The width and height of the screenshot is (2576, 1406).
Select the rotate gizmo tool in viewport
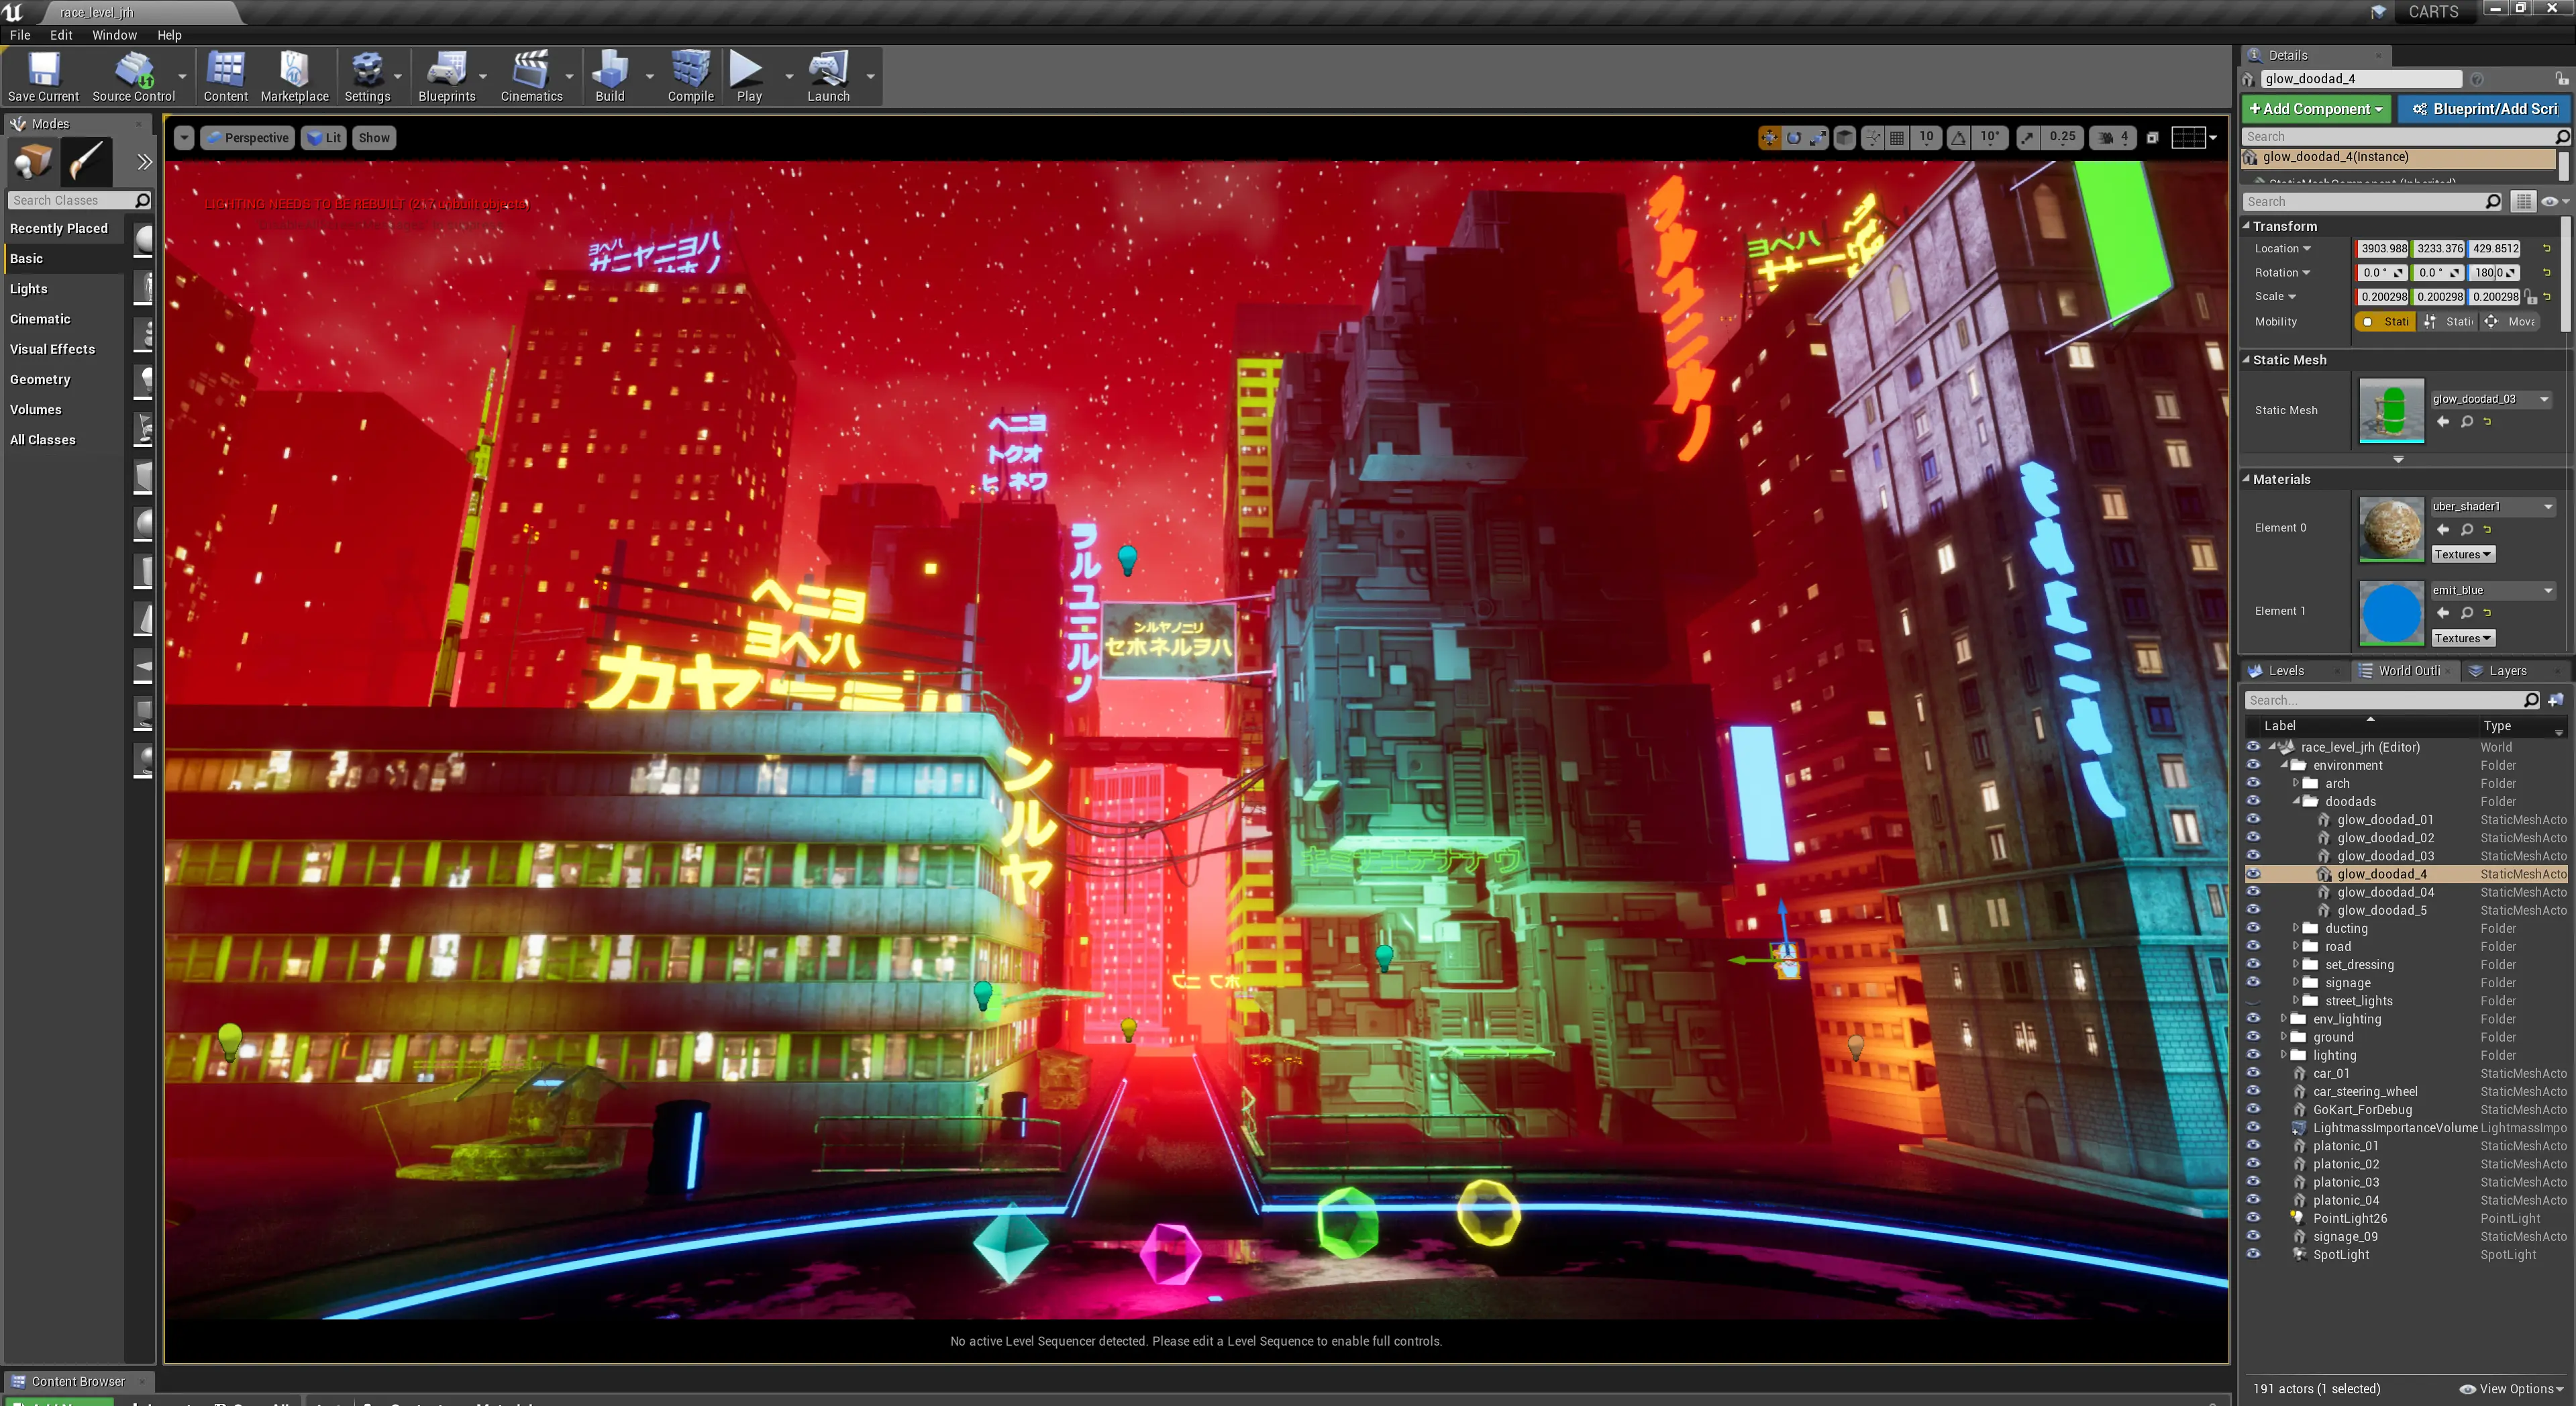pos(1794,138)
